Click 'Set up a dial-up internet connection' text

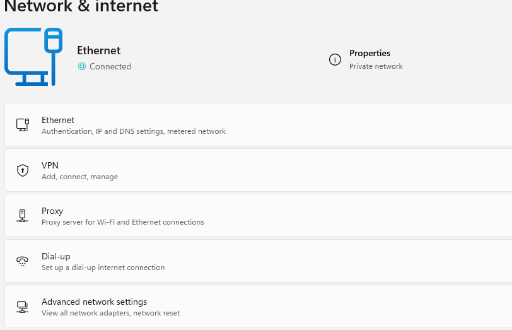(x=103, y=268)
